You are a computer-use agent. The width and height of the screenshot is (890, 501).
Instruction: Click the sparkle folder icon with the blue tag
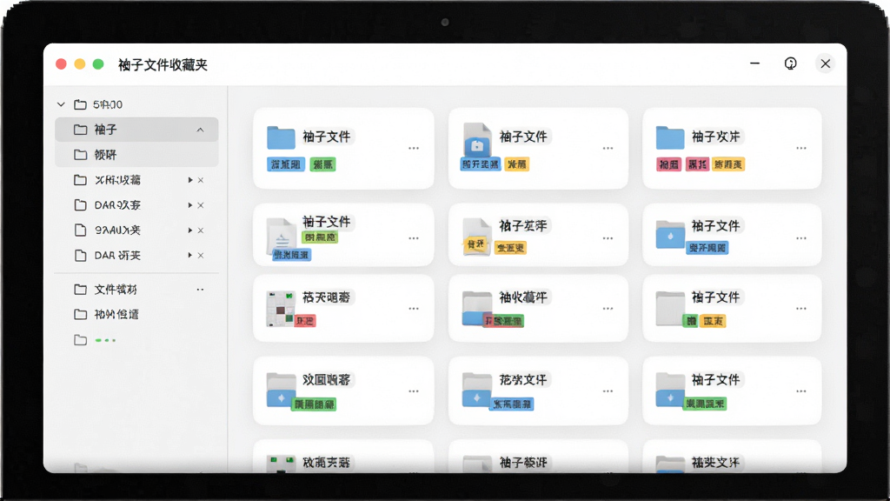(477, 391)
